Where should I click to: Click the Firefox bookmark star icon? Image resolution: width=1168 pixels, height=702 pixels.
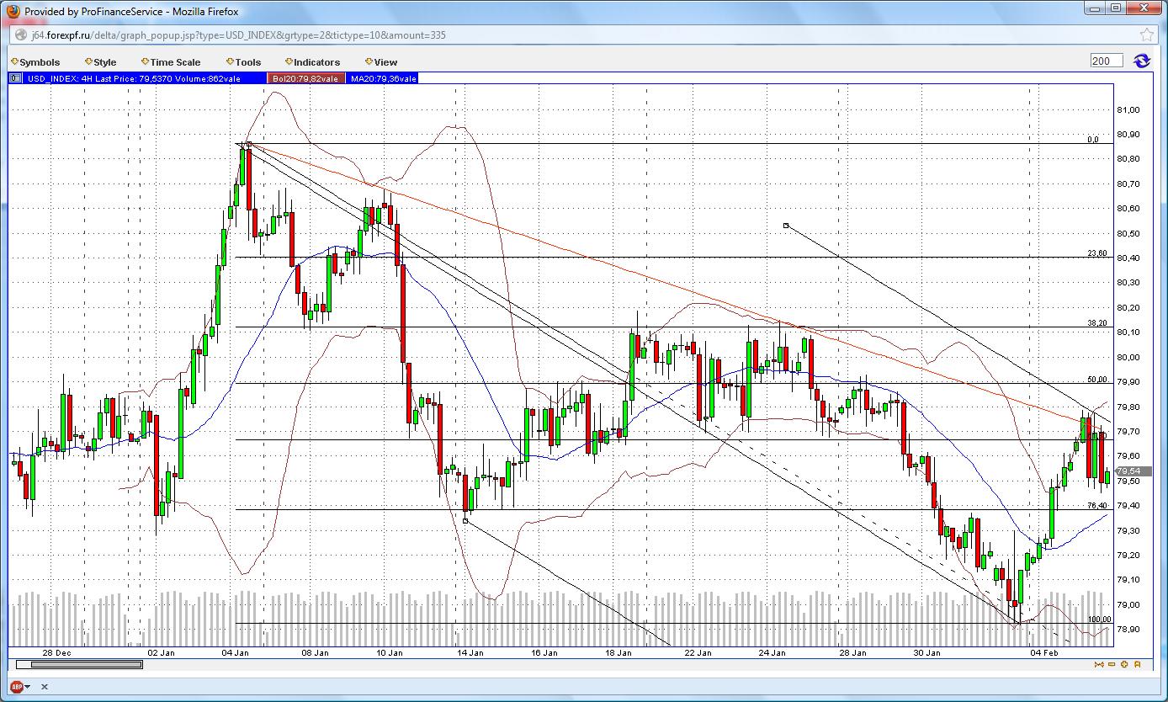click(x=1146, y=35)
